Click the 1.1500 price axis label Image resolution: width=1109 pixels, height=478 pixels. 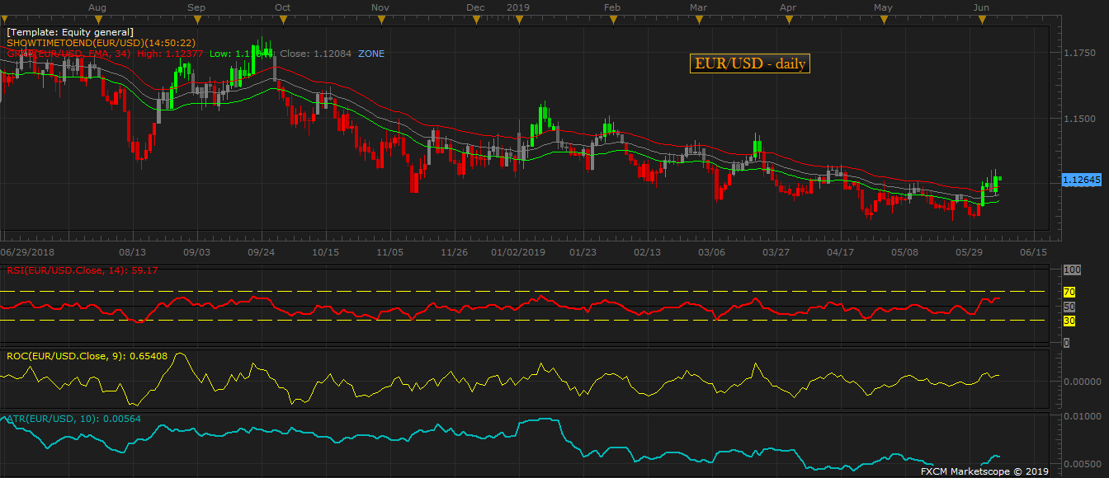1079,119
